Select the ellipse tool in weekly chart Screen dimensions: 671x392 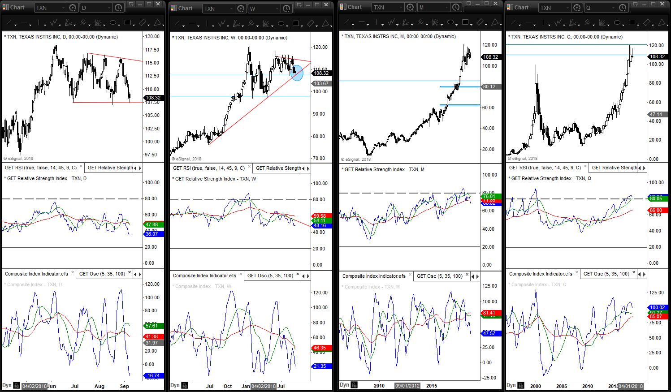[281, 23]
